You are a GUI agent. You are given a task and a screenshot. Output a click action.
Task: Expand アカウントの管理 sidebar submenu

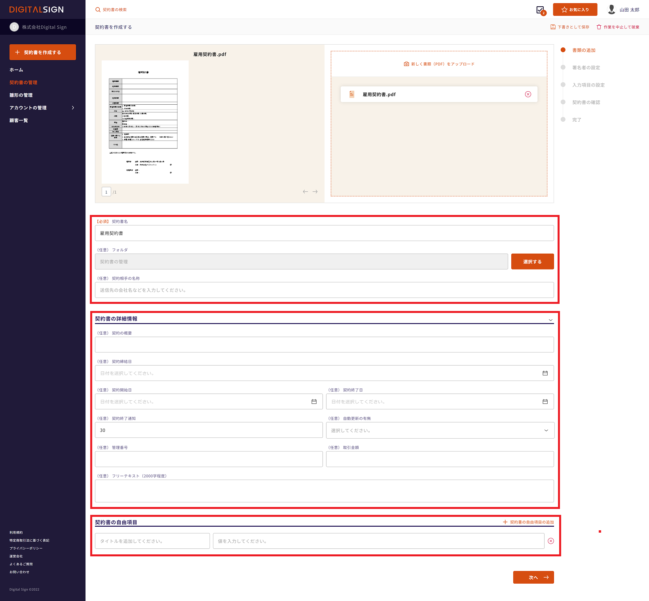(73, 108)
